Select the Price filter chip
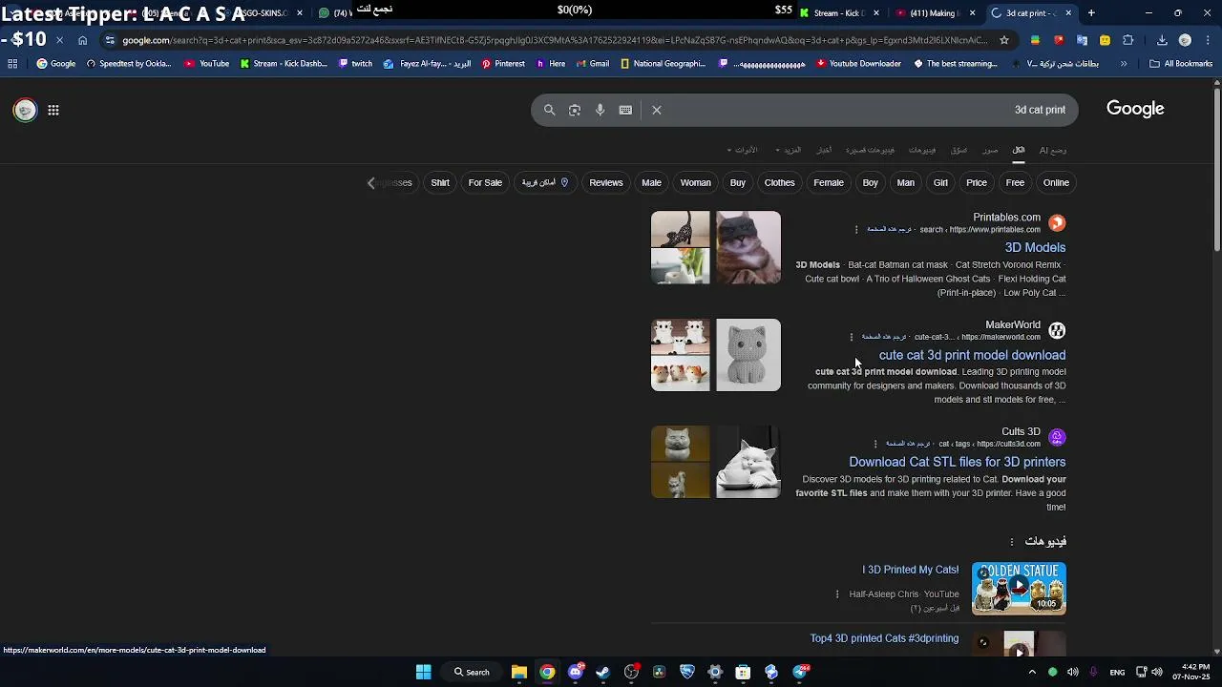Screen dimensions: 1222x687 (977, 182)
